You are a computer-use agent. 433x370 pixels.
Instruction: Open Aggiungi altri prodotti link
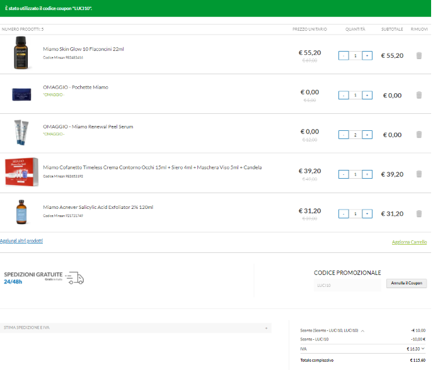(x=21, y=241)
